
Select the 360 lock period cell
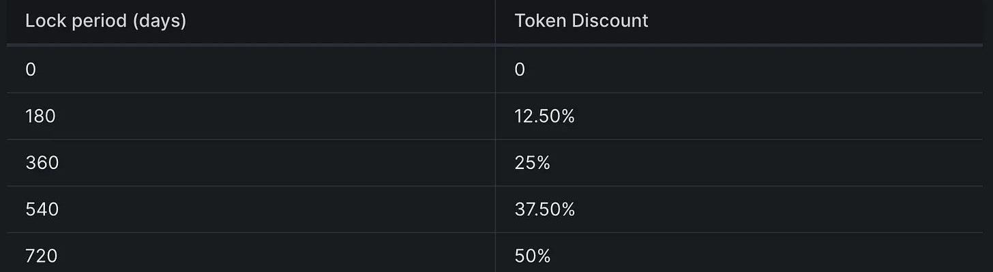pos(42,163)
